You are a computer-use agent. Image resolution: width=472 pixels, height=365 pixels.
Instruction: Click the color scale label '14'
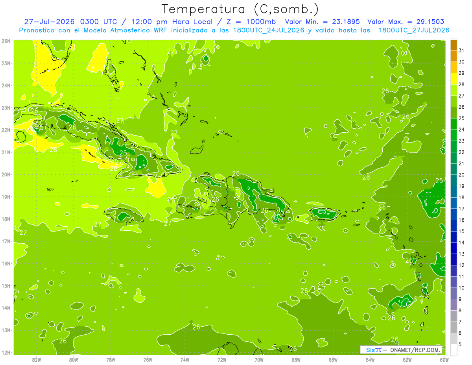pyautogui.click(x=462, y=243)
